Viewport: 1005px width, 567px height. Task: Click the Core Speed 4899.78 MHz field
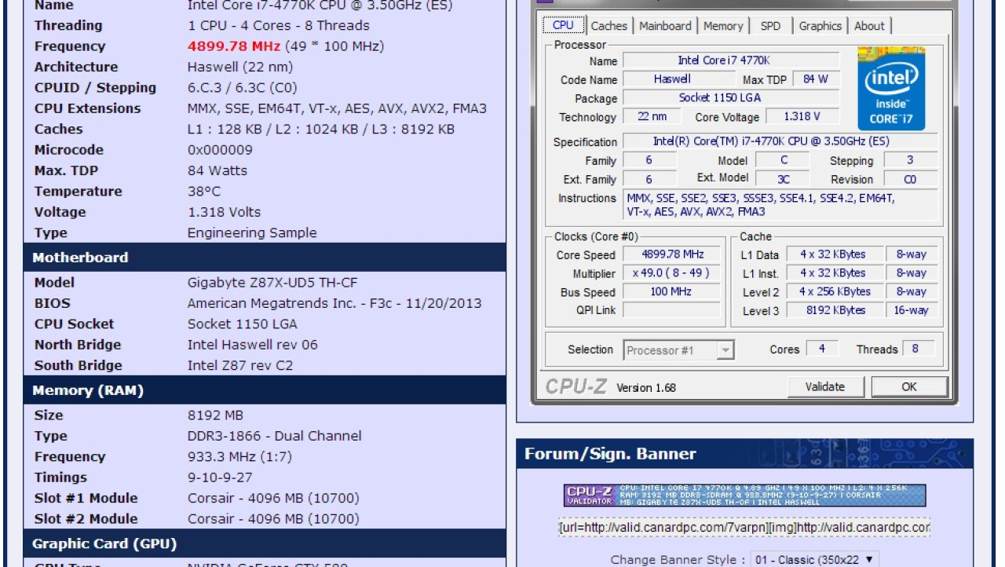tap(673, 254)
